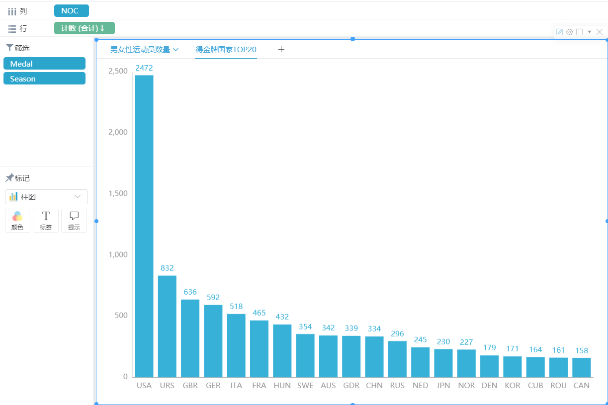
Task: Click the 592 value label
Action: coord(213,298)
